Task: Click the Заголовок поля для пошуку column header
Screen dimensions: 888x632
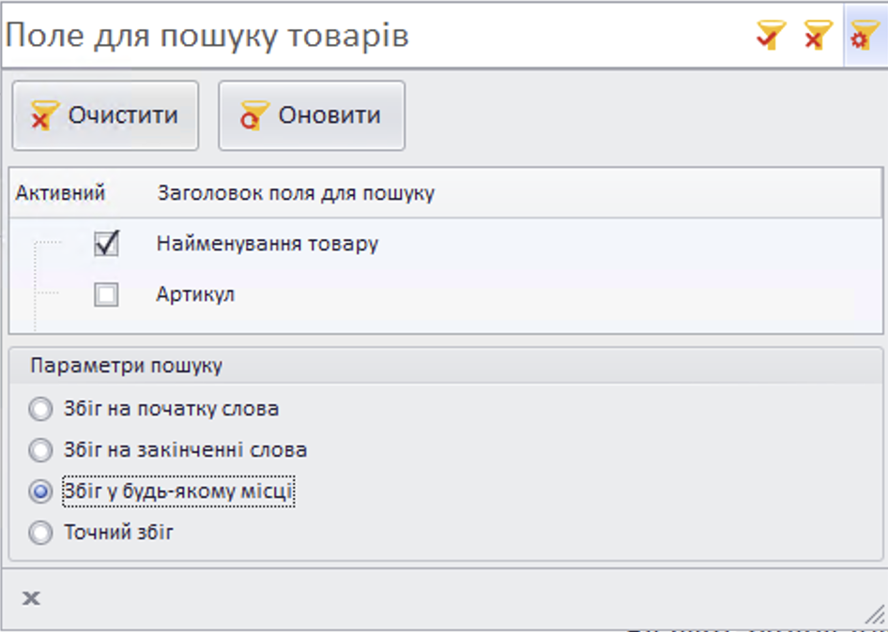Action: tap(296, 193)
